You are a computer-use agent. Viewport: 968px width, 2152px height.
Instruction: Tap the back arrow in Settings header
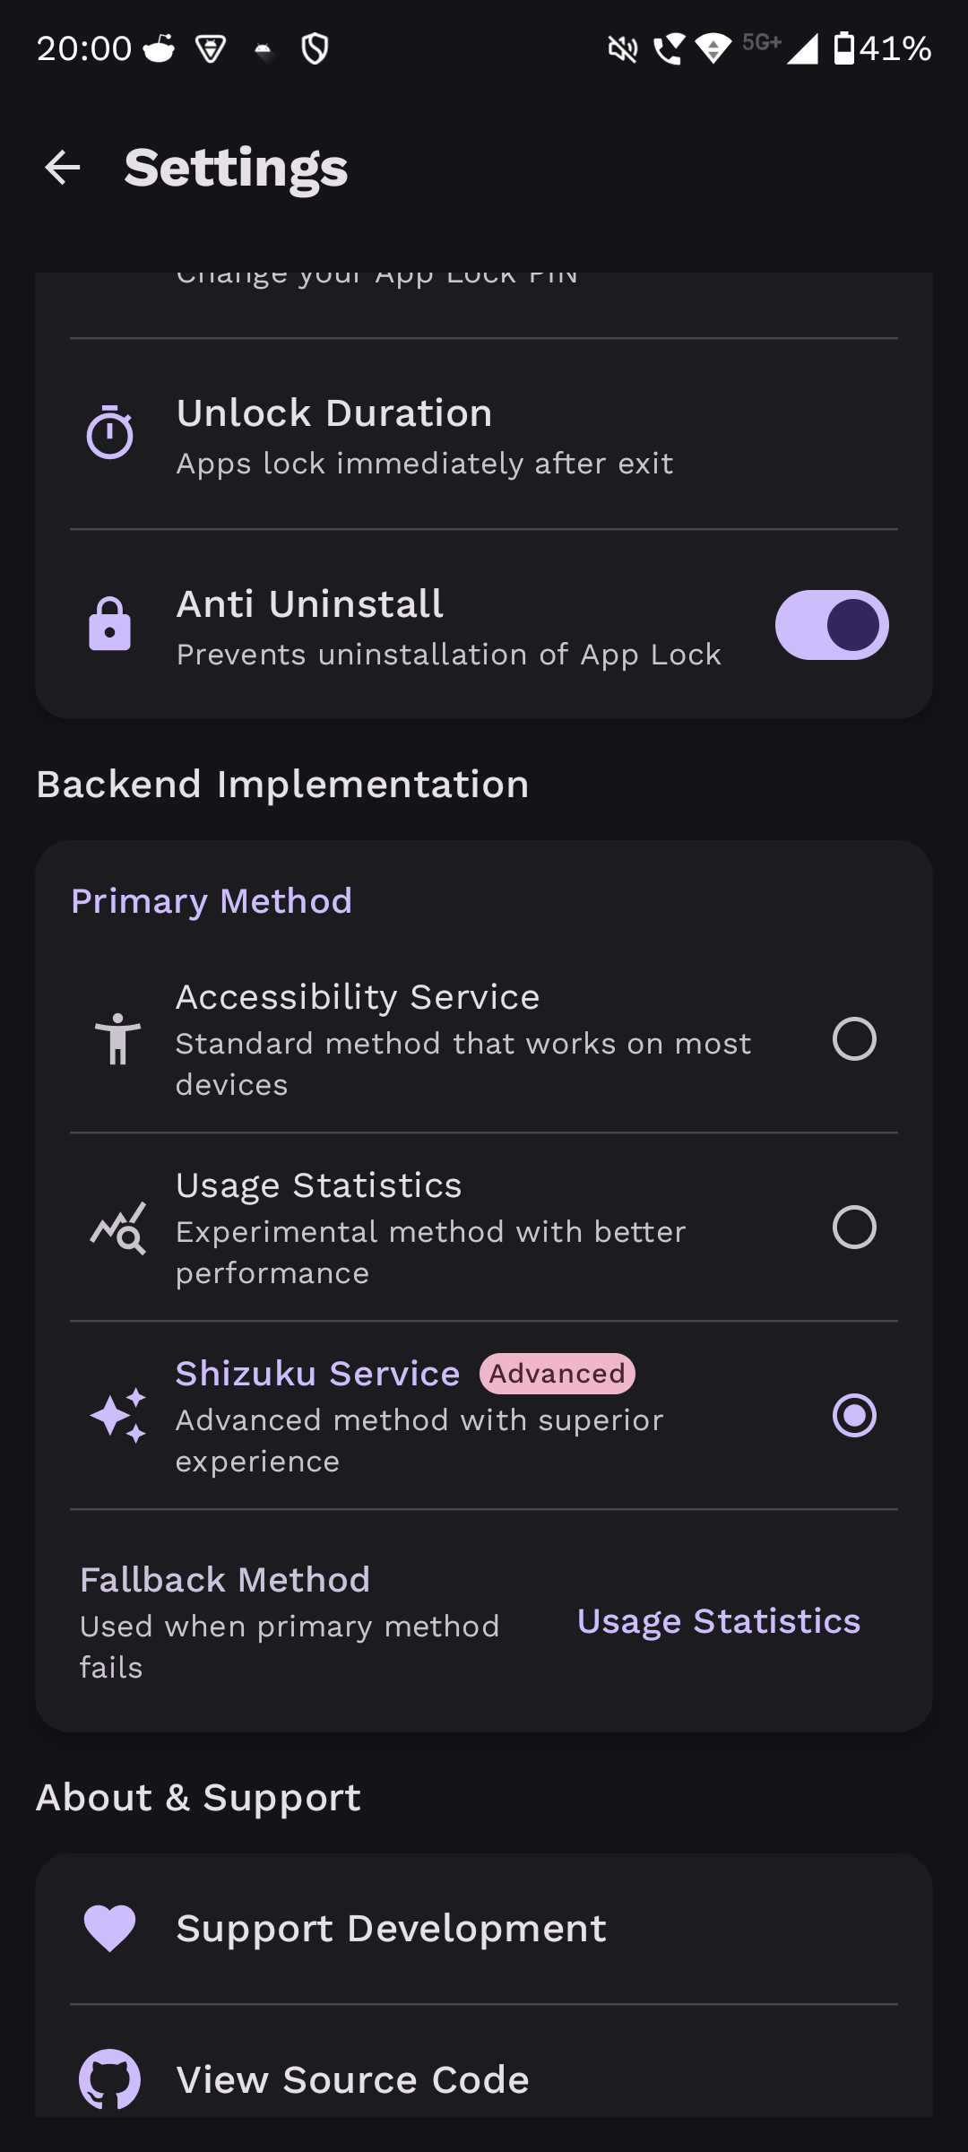point(63,168)
